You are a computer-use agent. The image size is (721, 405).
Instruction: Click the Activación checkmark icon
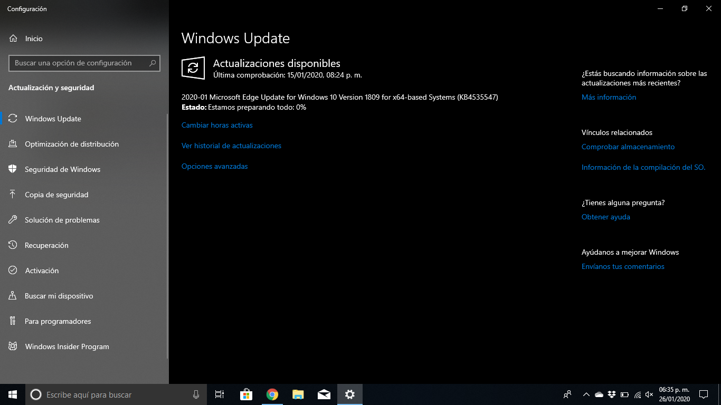[x=13, y=271]
